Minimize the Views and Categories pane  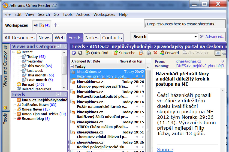coord(58,46)
